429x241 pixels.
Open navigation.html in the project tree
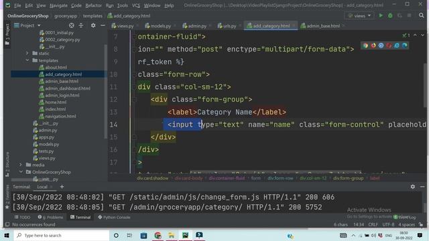(60, 116)
